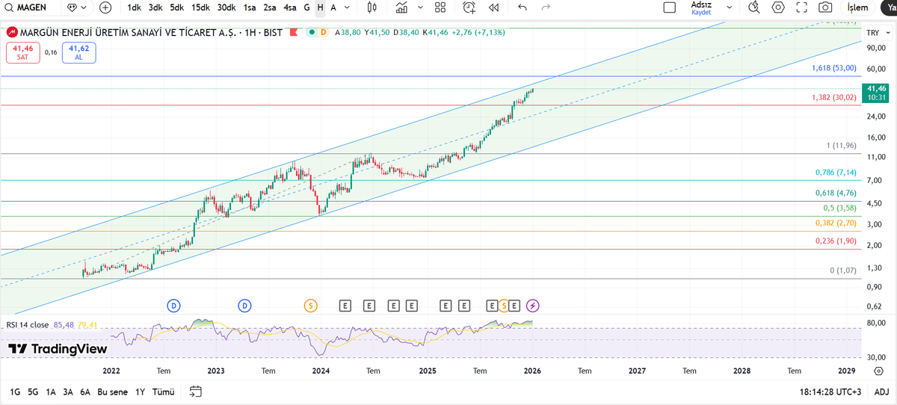Open the candlestick chart type selector
This screenshot has height=405, width=897.
pyautogui.click(x=372, y=7)
